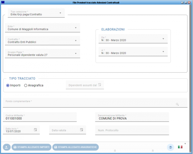Open the Ente dropdown
The height and width of the screenshot is (154, 193).
click(43, 28)
